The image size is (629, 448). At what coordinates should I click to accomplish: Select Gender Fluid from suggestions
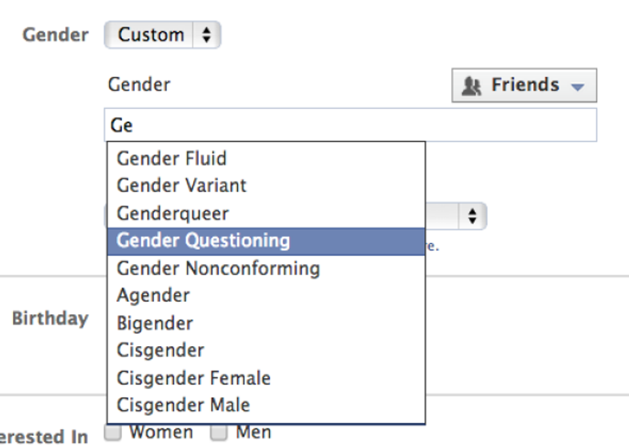pos(171,158)
